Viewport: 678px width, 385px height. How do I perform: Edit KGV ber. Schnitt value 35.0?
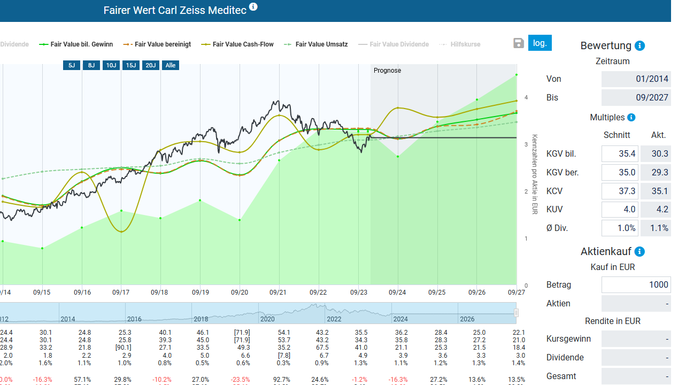620,172
